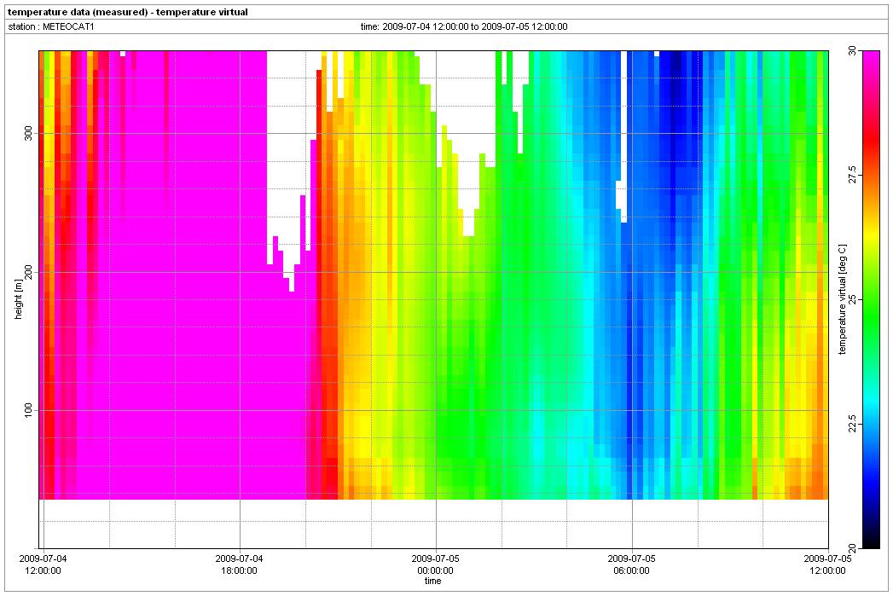Image resolution: width=893 pixels, height=596 pixels.
Task: Click the time range text in header
Action: tap(464, 26)
